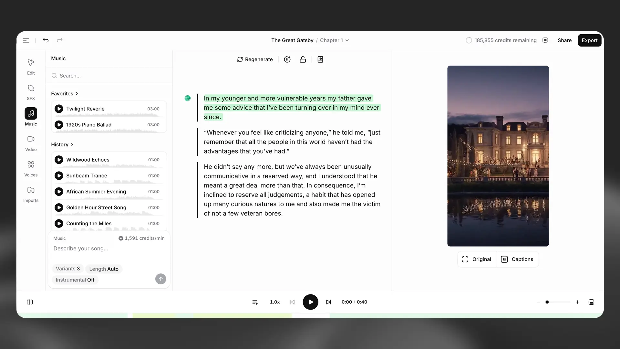Toggle Captions on the preview
The width and height of the screenshot is (620, 349).
(517, 259)
